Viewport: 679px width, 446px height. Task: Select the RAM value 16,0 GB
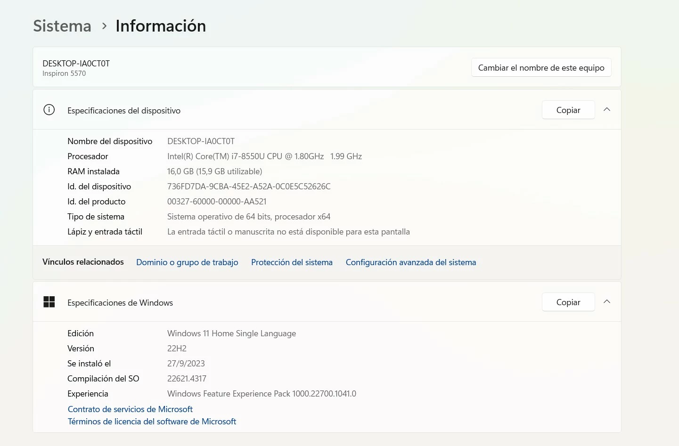pos(214,171)
